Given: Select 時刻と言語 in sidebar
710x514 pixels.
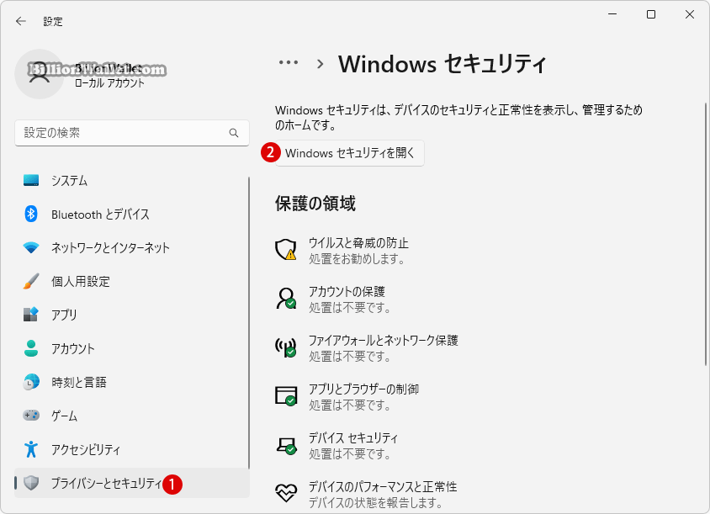Looking at the screenshot, I should [132, 382].
